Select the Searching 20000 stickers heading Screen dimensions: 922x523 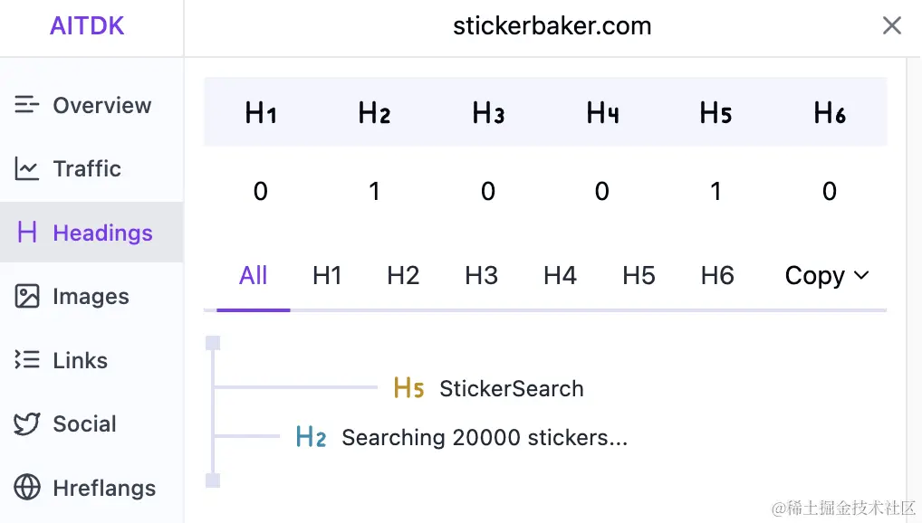pyautogui.click(x=485, y=437)
